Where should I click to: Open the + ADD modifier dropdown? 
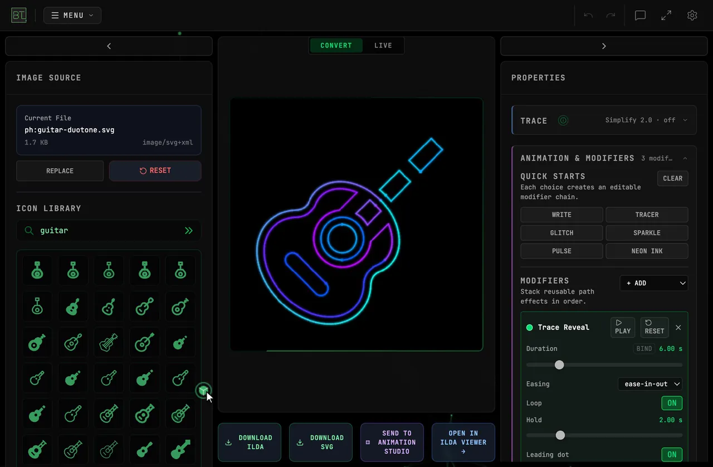(x=654, y=283)
